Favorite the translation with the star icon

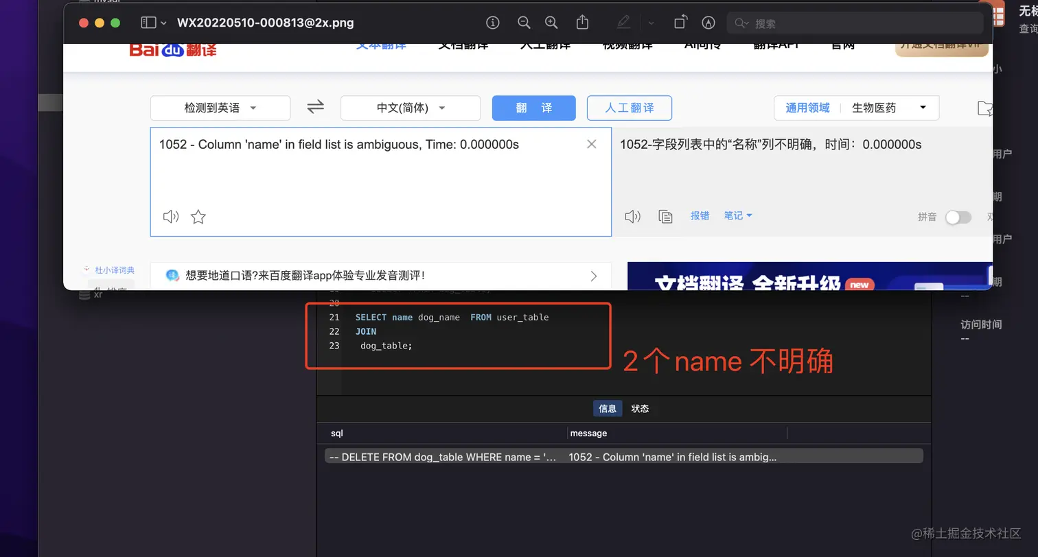pyautogui.click(x=198, y=217)
